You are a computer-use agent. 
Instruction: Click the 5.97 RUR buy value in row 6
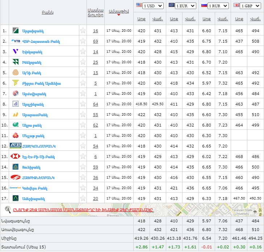click(x=206, y=83)
